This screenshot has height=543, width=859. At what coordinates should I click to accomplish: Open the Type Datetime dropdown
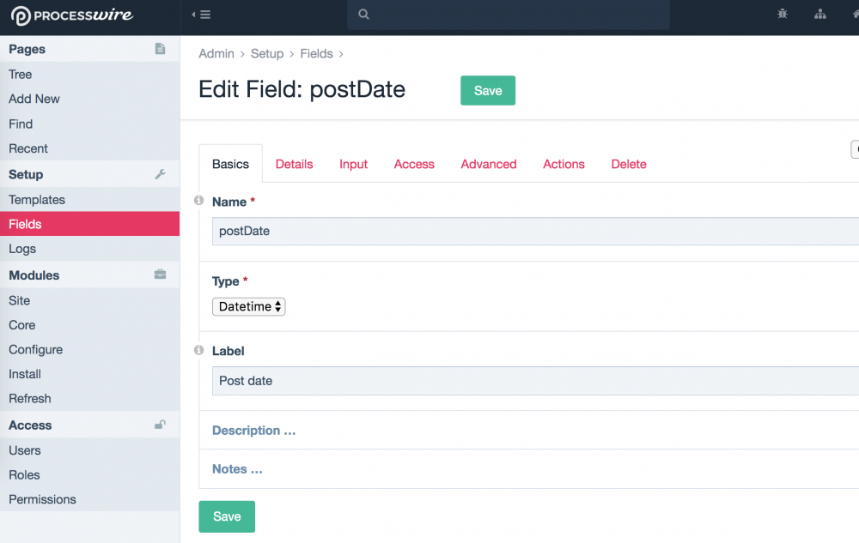coord(249,306)
